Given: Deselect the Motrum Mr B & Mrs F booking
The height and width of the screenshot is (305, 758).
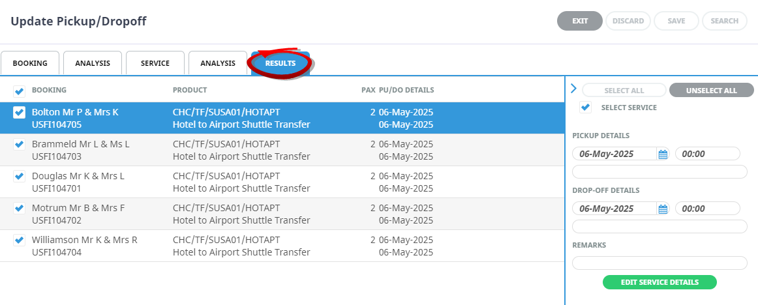Looking at the screenshot, I should [x=20, y=209].
